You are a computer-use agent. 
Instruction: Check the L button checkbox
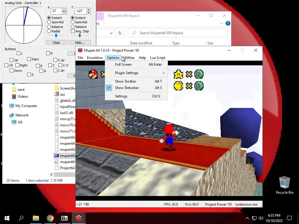tap(18, 53)
